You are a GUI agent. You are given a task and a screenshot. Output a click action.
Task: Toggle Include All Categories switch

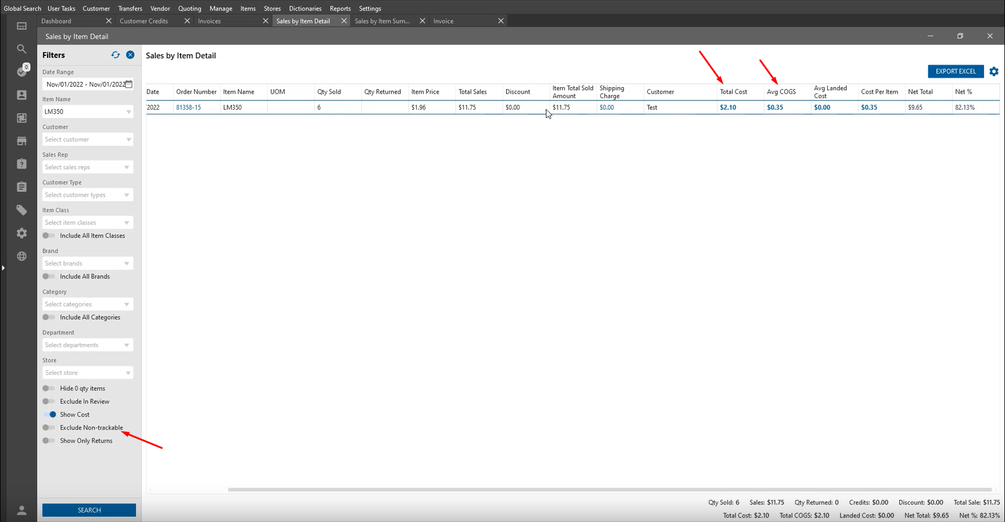(x=49, y=317)
